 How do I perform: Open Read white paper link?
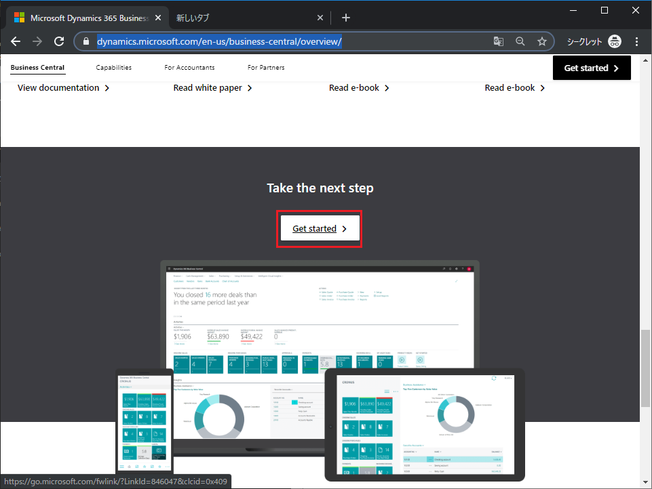(x=212, y=88)
